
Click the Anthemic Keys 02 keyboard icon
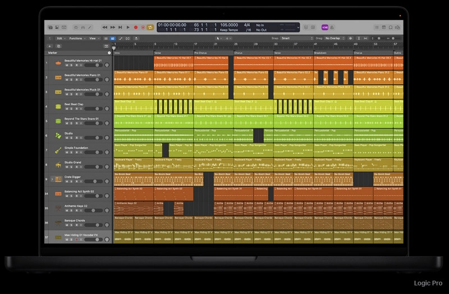[58, 209]
